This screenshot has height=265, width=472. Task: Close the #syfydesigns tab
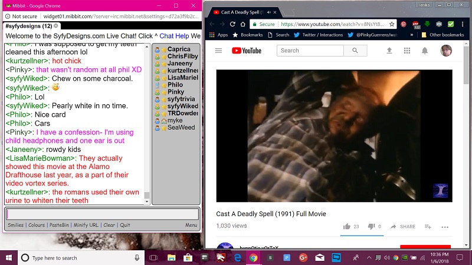(56, 26)
